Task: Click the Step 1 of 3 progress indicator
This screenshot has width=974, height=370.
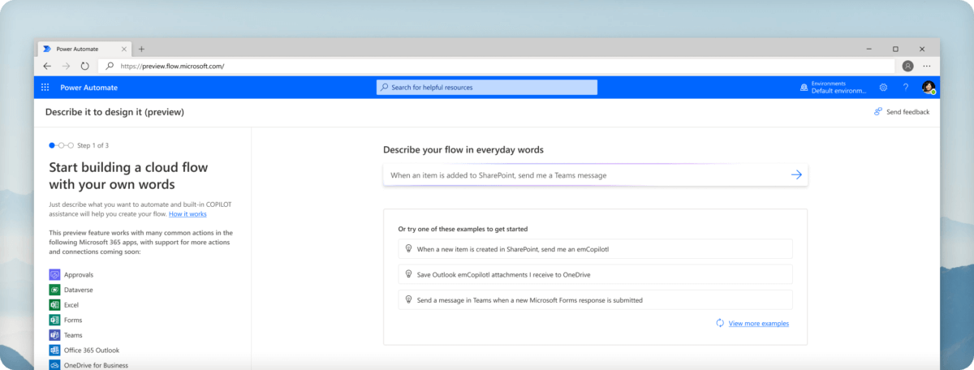Action: (x=79, y=145)
